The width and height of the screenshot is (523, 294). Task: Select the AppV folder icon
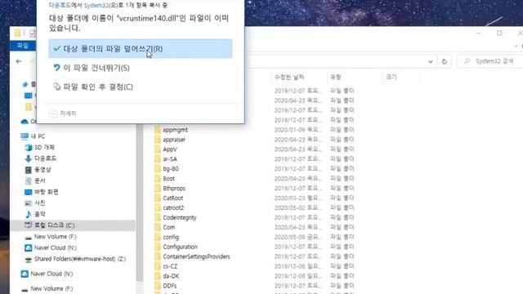158,149
